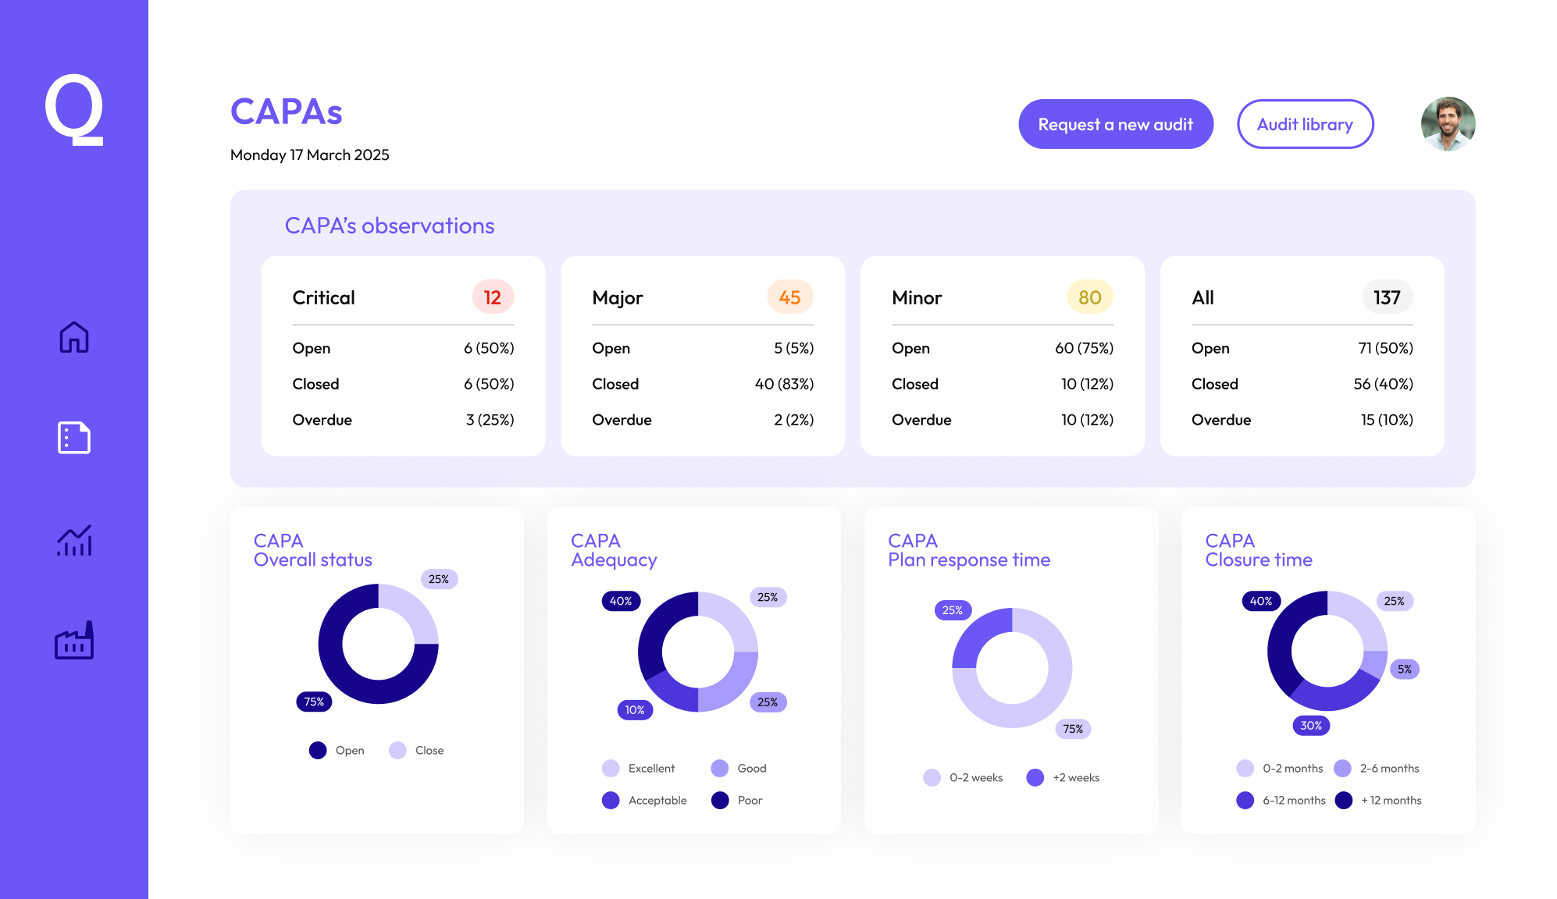
Task: Click the Minor count badge 80
Action: tap(1089, 297)
